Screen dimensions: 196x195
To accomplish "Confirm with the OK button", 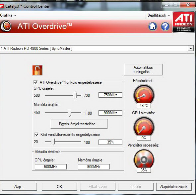I will 59,187.
